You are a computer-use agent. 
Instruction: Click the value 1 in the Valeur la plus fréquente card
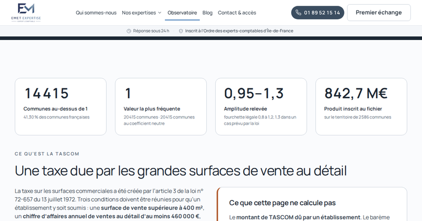pyautogui.click(x=128, y=94)
